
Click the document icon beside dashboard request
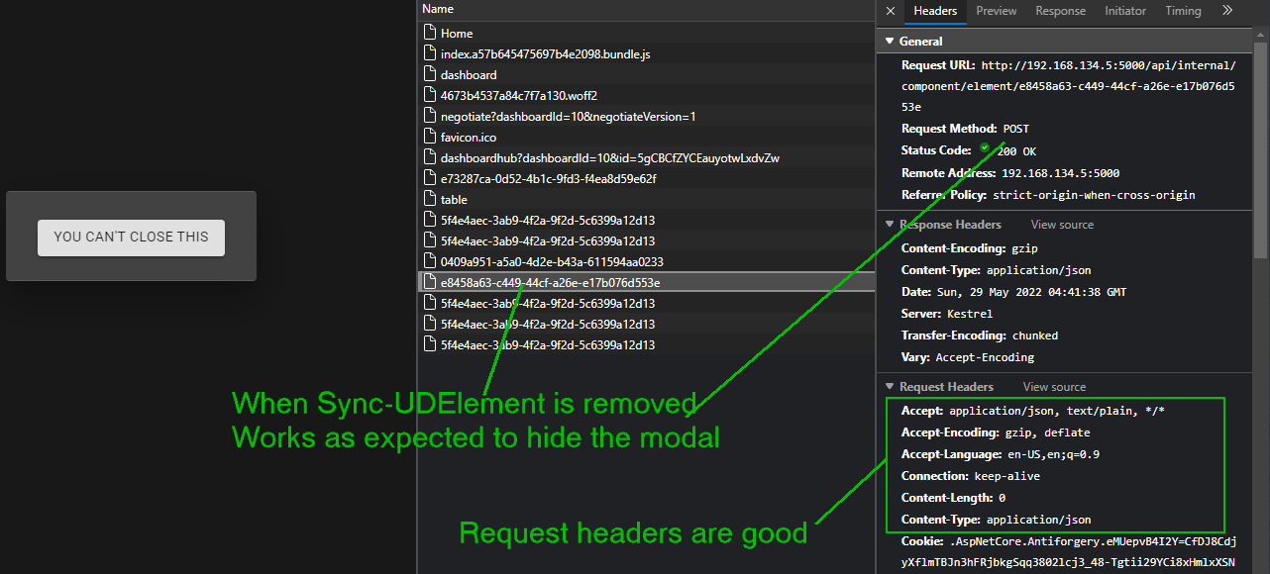click(x=430, y=74)
